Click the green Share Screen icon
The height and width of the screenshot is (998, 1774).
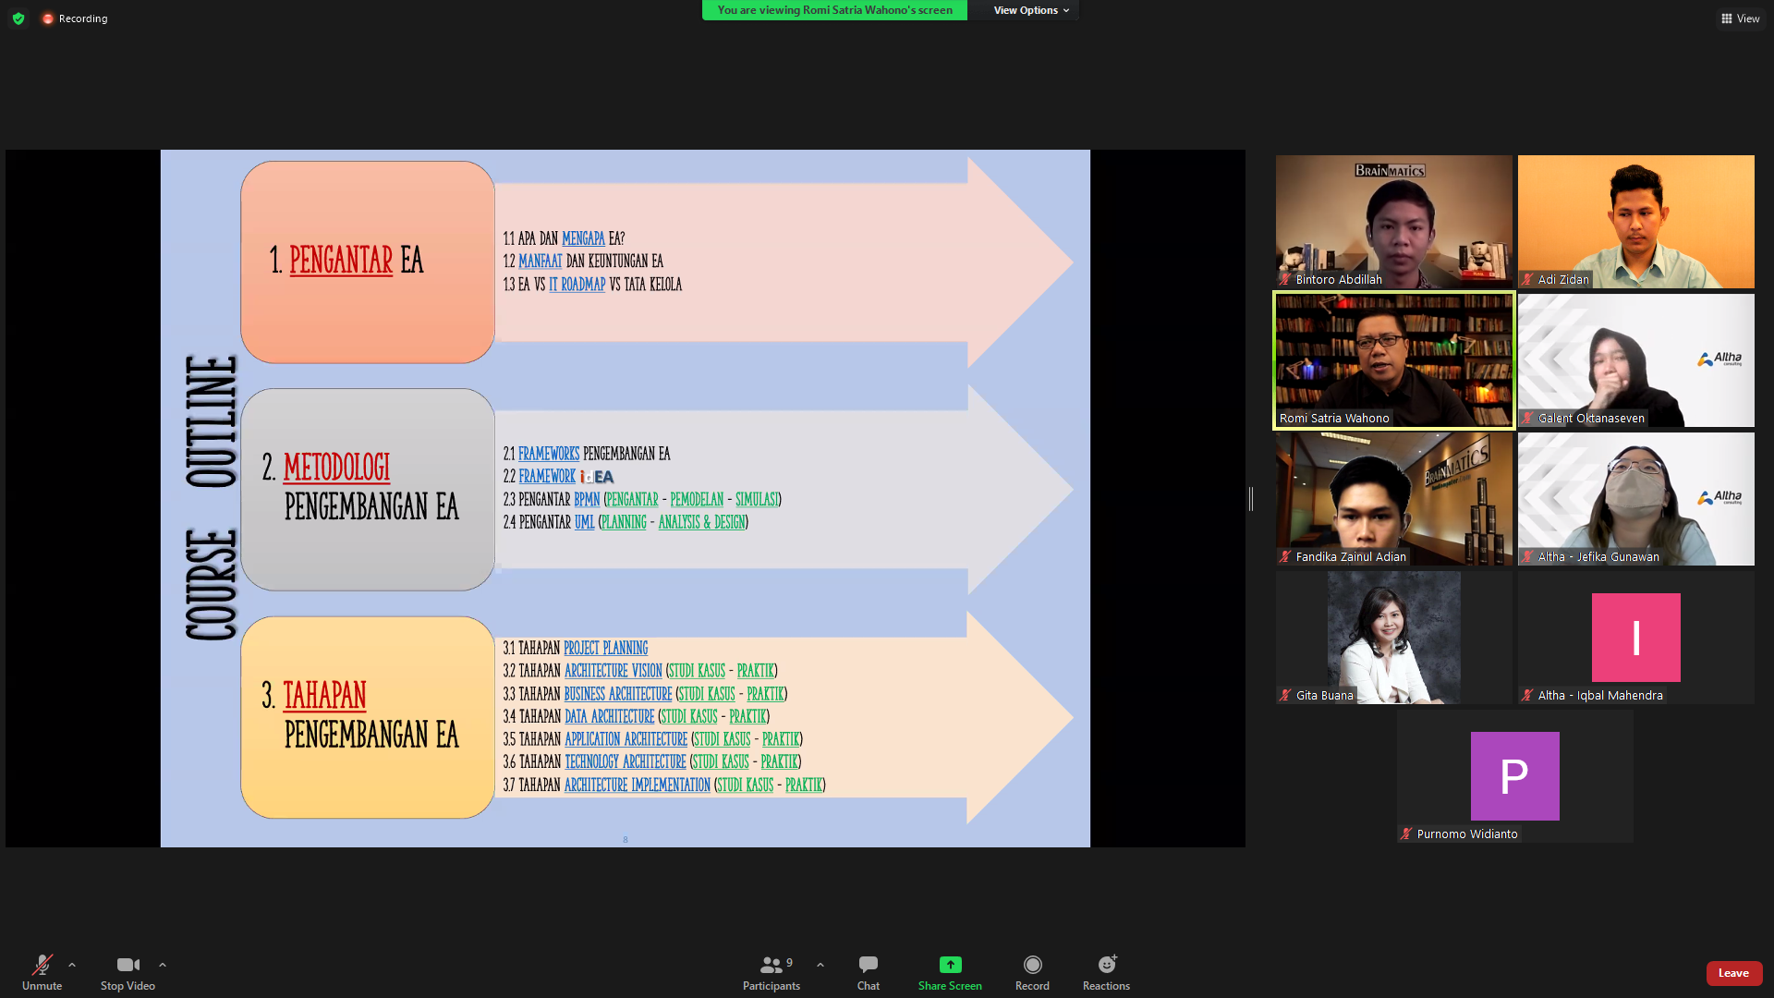(x=950, y=966)
